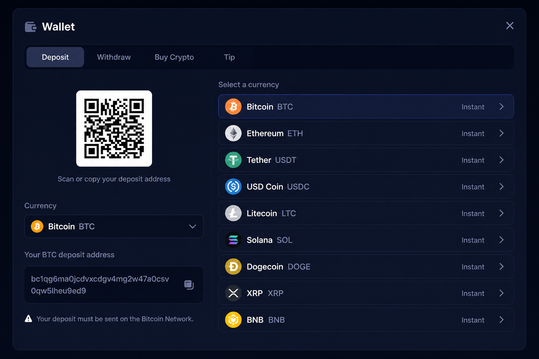Screen dimensions: 539x359
Task: Close the Wallet dialog
Action: click(510, 26)
